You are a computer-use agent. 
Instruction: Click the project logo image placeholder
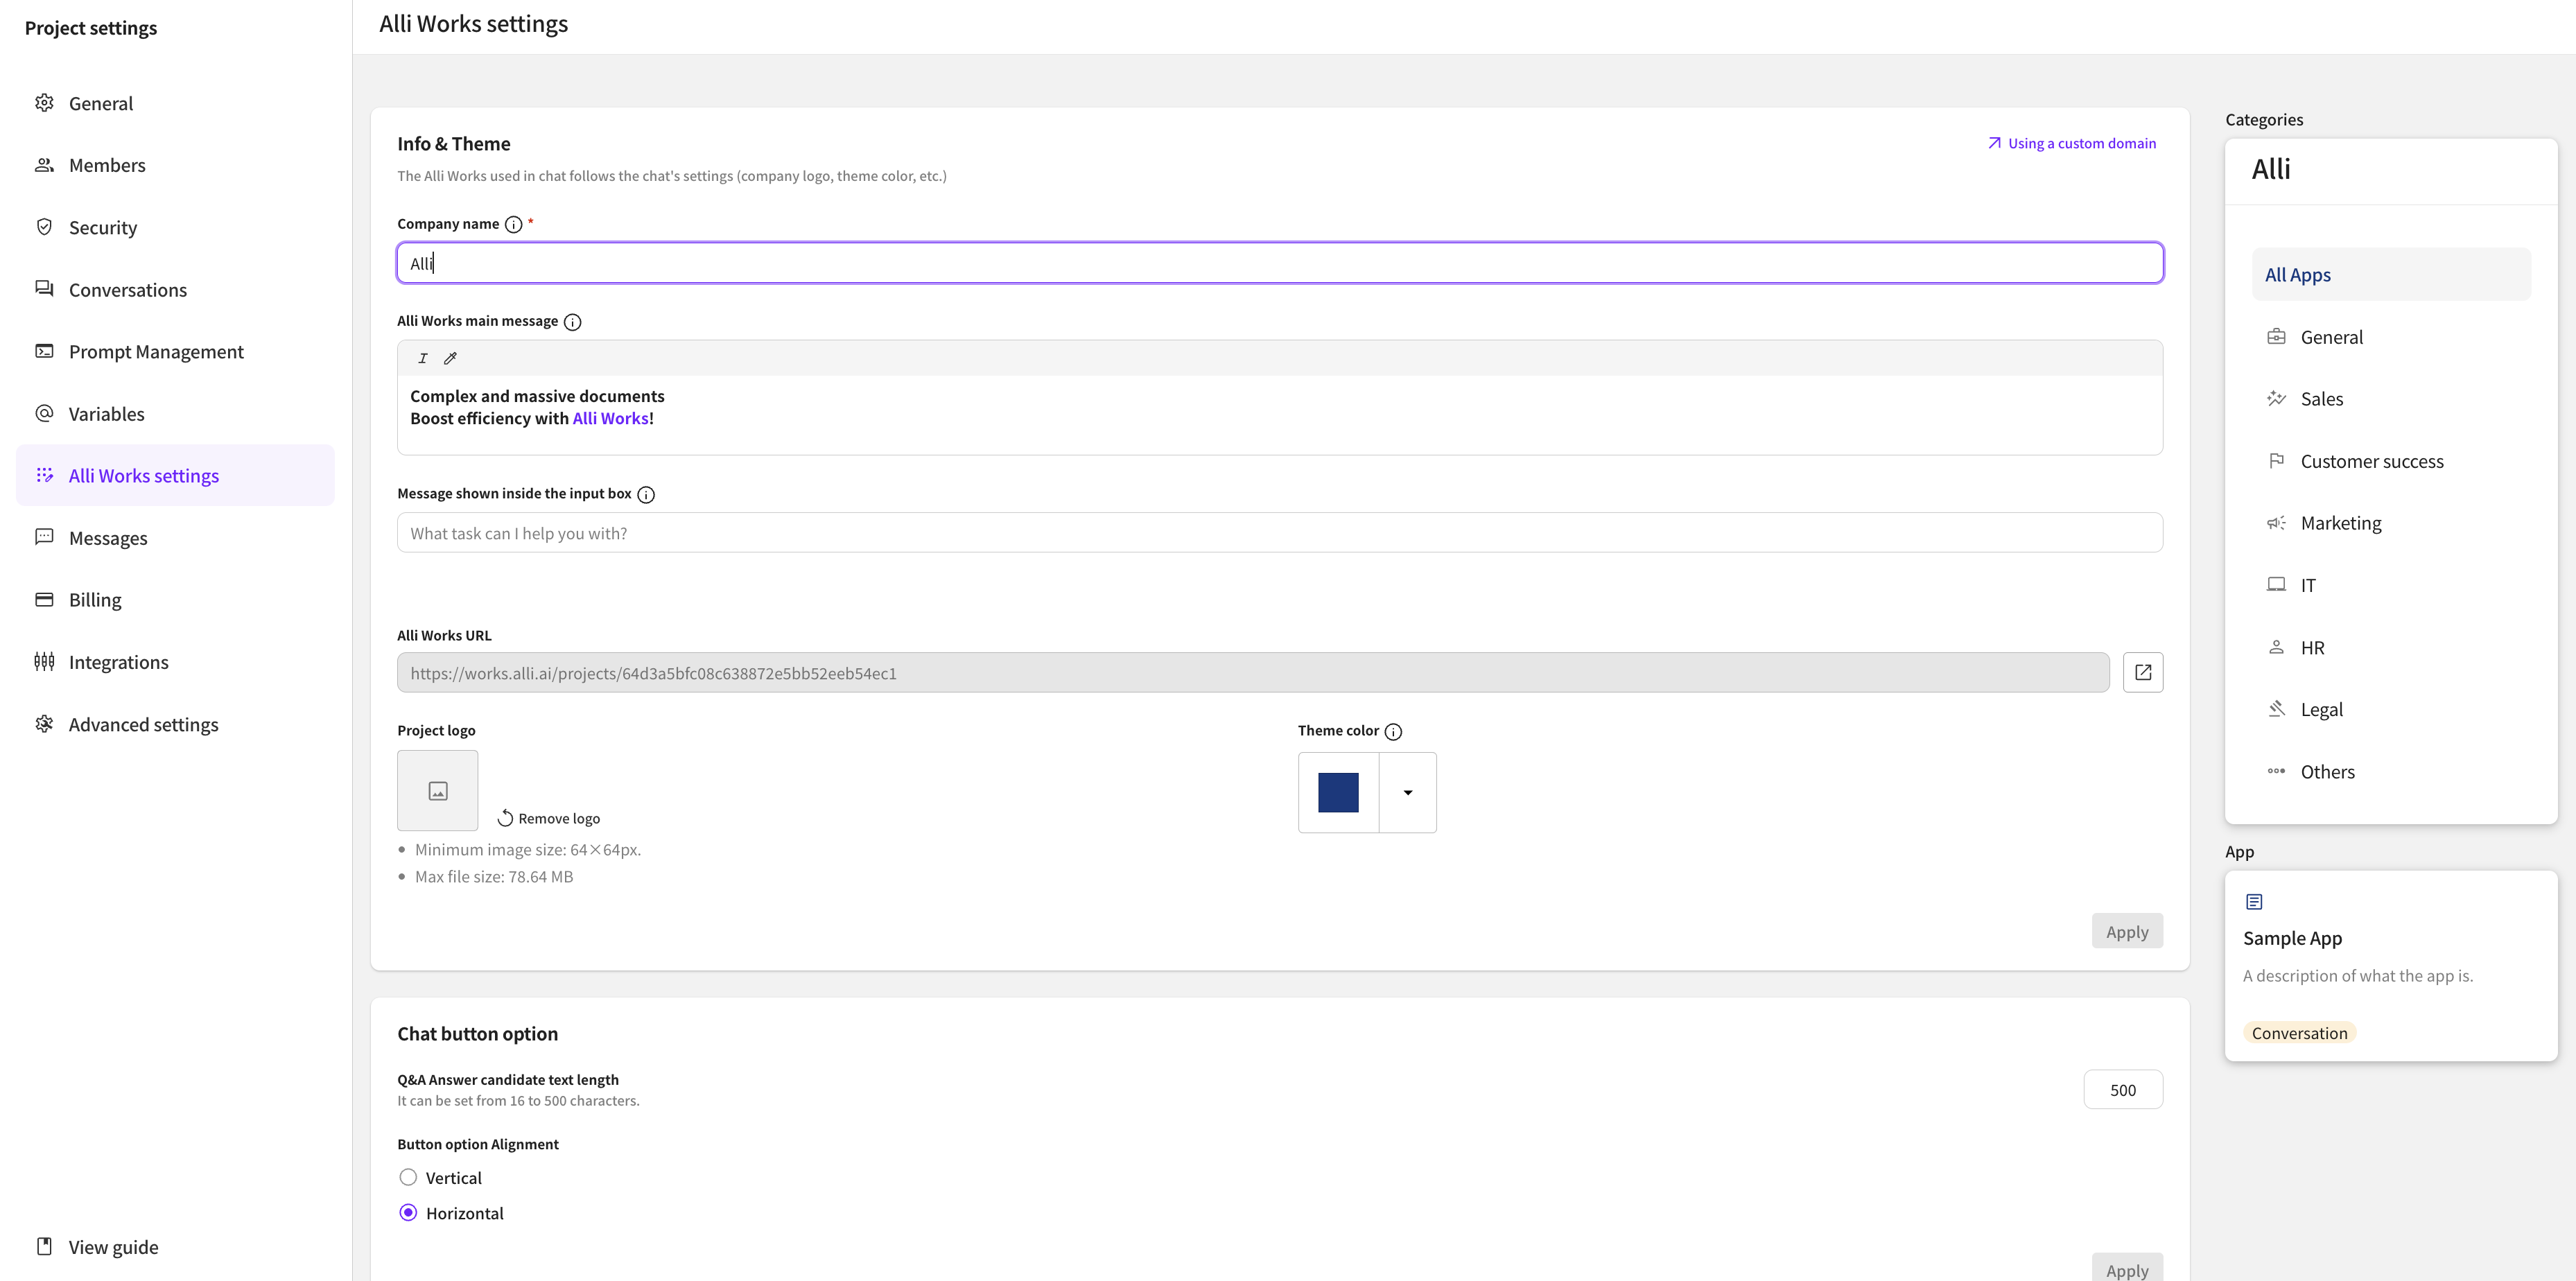(x=437, y=791)
